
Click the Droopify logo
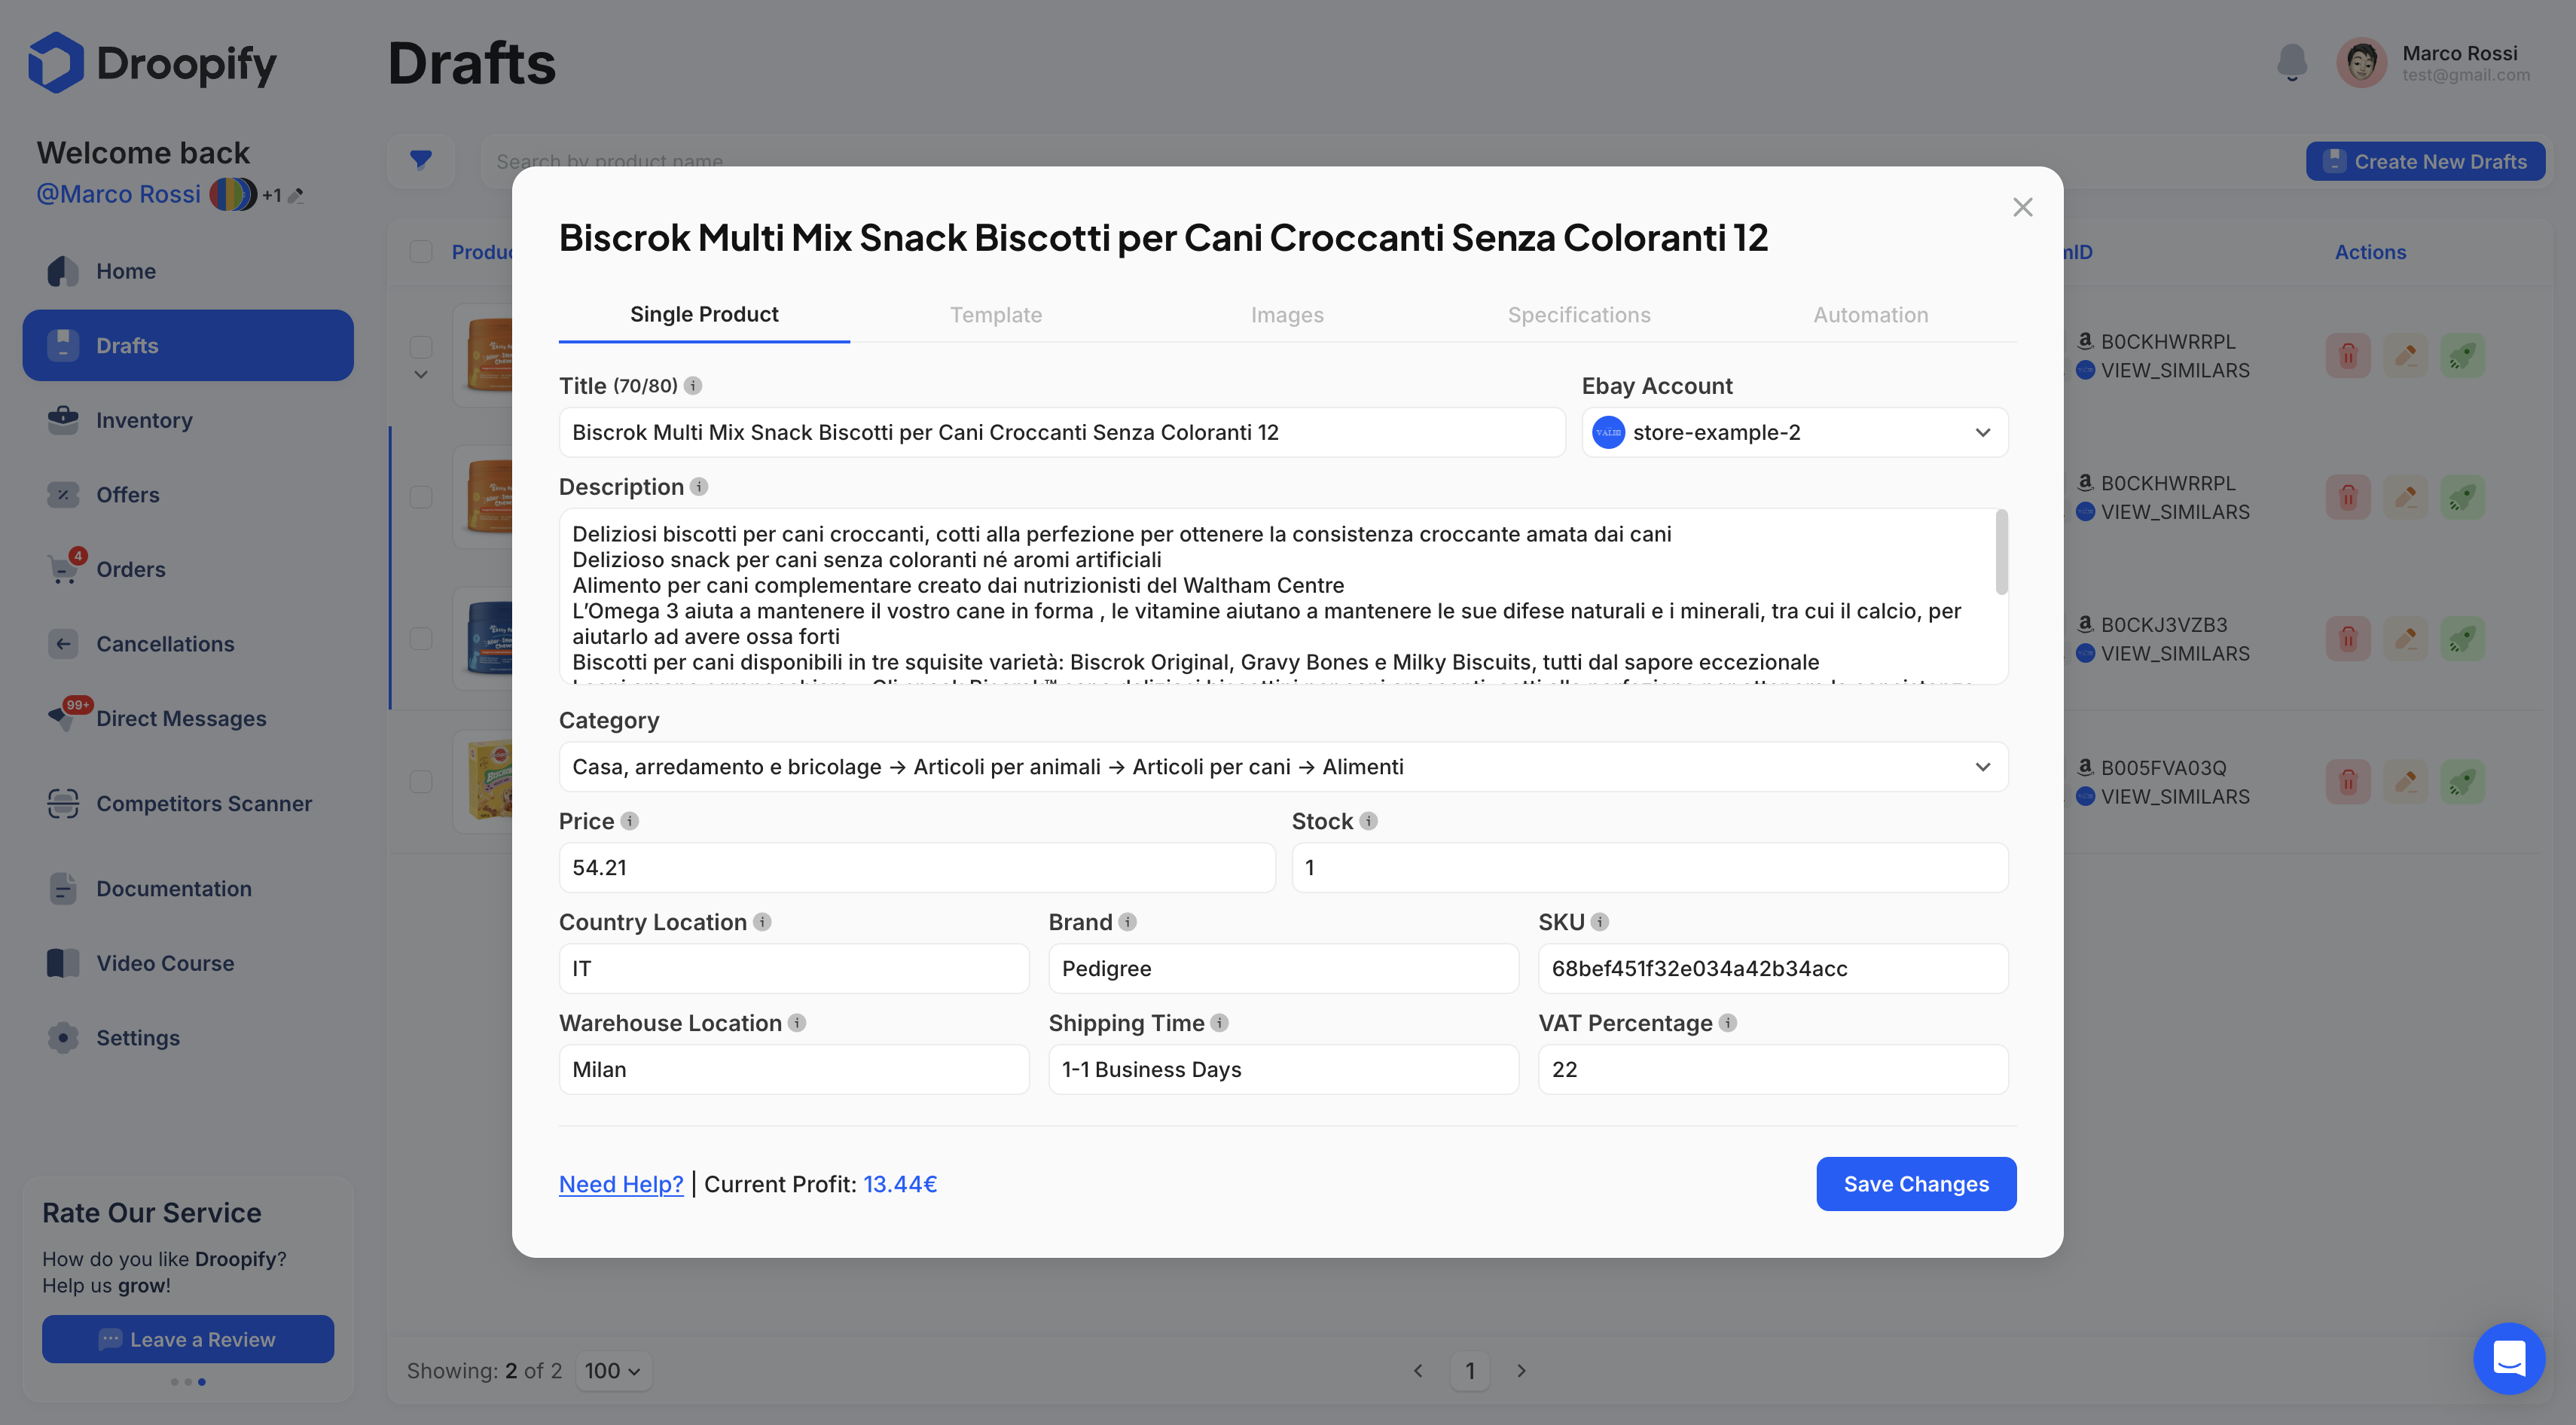[152, 63]
